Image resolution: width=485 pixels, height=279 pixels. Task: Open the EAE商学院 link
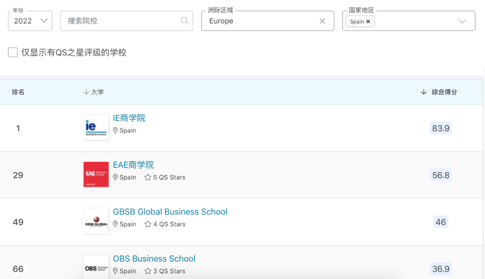coord(133,165)
